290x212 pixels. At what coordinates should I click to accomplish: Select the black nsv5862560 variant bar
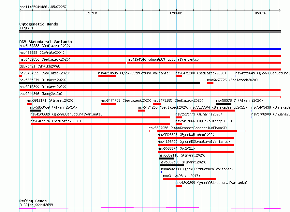172,165
